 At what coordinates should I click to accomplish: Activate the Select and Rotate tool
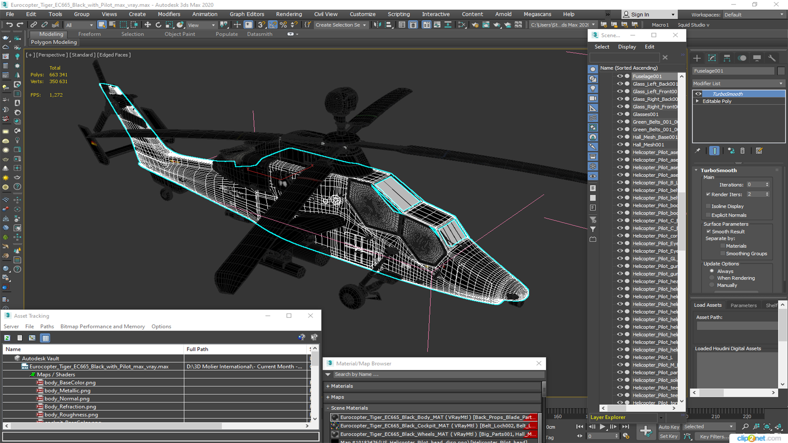(158, 25)
